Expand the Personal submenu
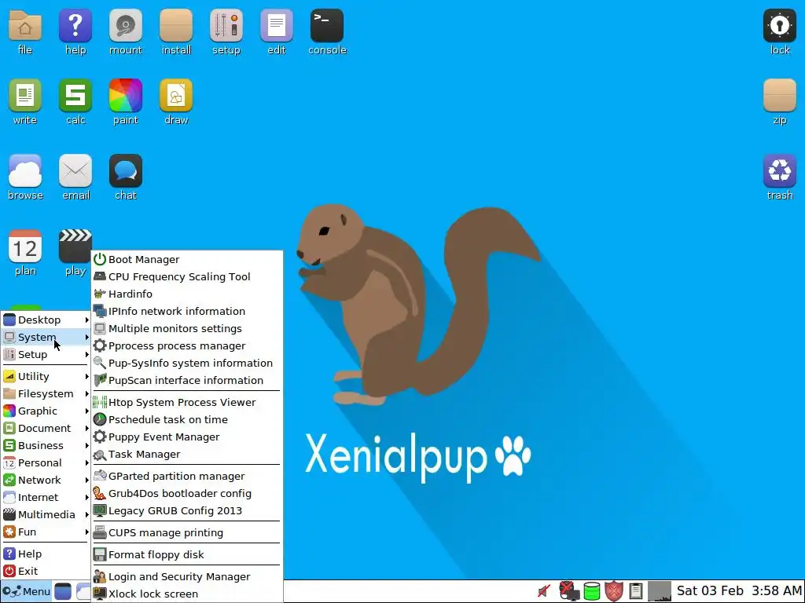This screenshot has height=603, width=805. (46, 463)
